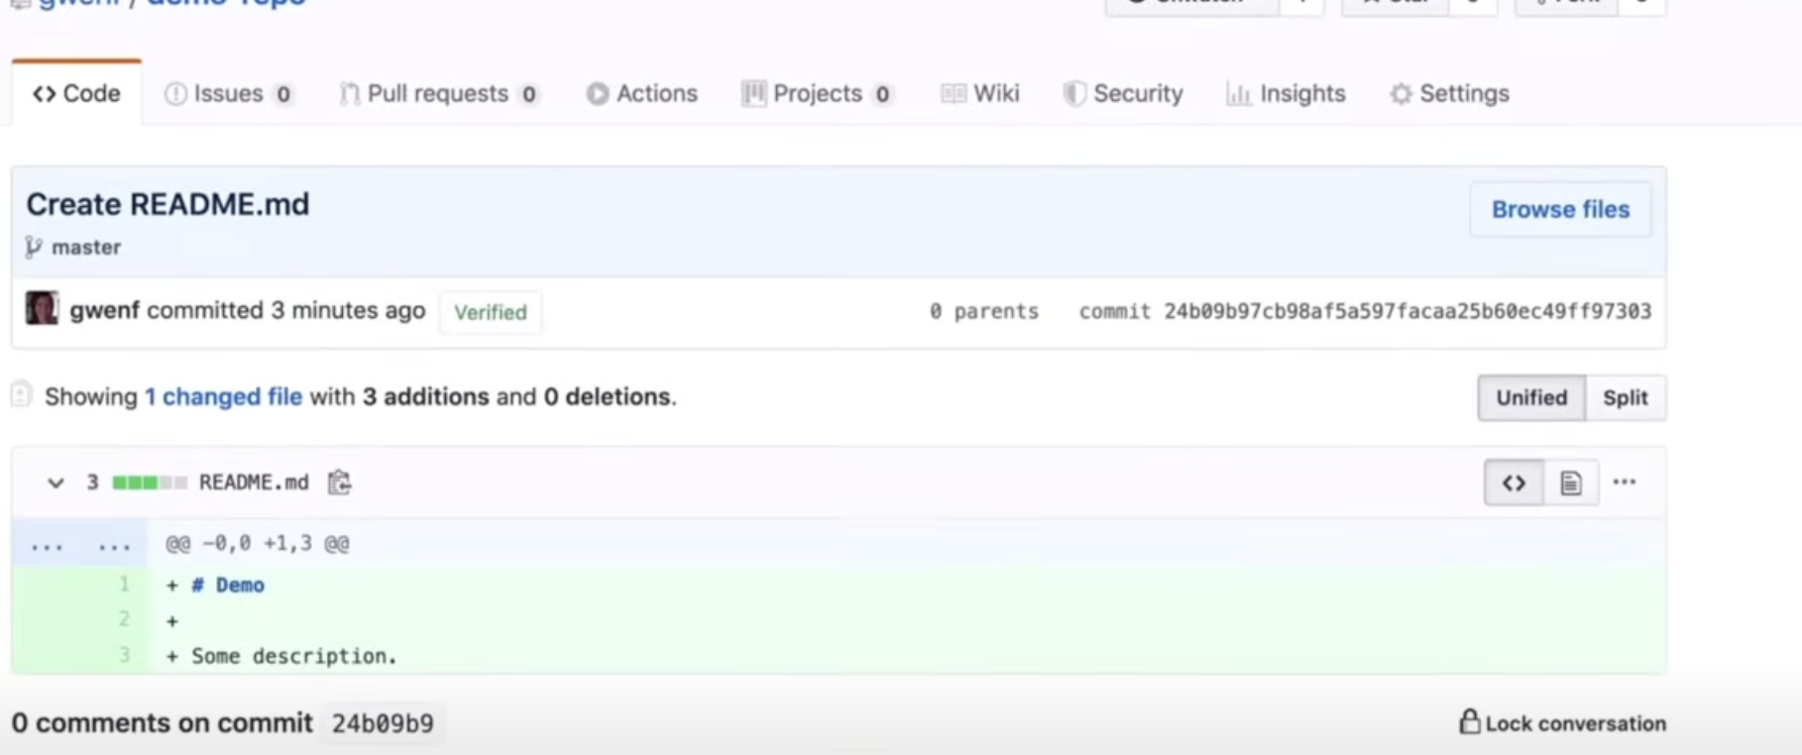Expand hidden lines in the diff hunk header
Screen dimensions: 1802x755
[47, 544]
